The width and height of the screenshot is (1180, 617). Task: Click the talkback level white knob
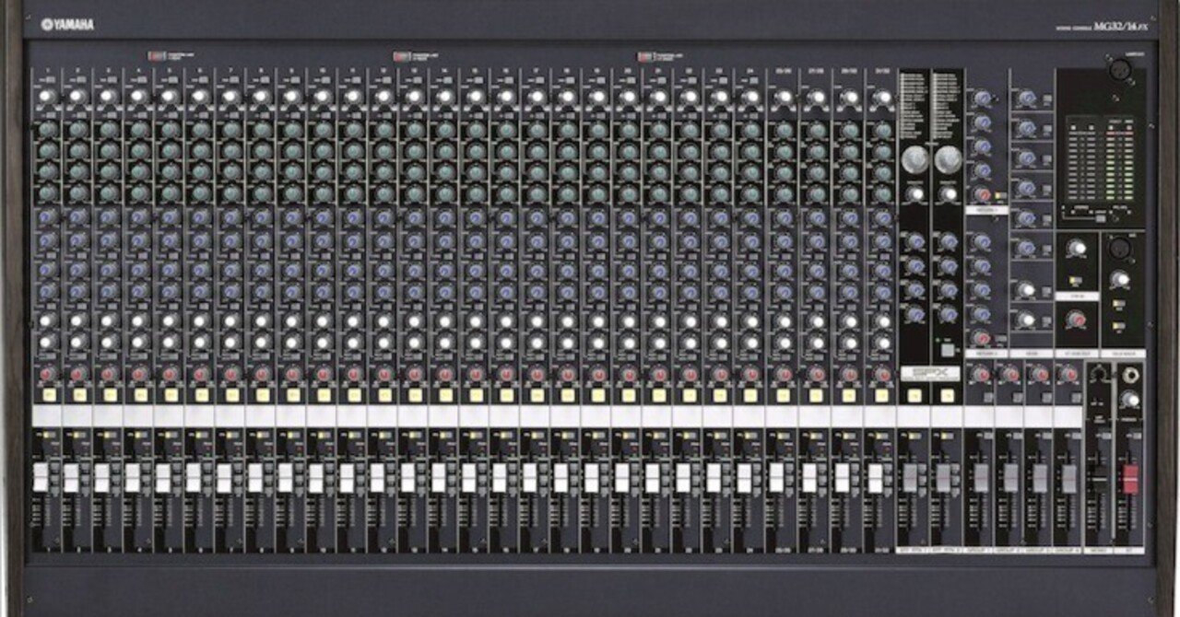tap(1120, 279)
